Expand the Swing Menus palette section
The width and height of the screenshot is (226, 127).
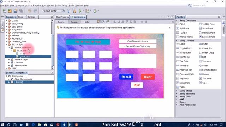pos(177,91)
